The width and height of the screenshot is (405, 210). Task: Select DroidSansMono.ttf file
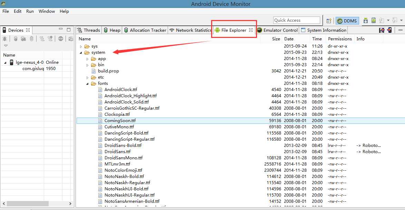pyautogui.click(x=124, y=158)
